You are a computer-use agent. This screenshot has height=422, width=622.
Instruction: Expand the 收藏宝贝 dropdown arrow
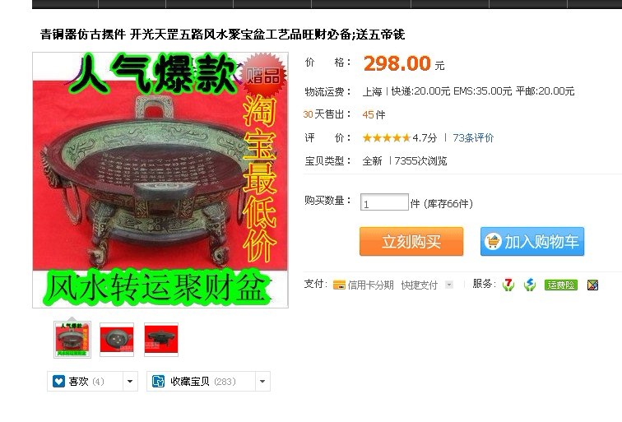262,381
